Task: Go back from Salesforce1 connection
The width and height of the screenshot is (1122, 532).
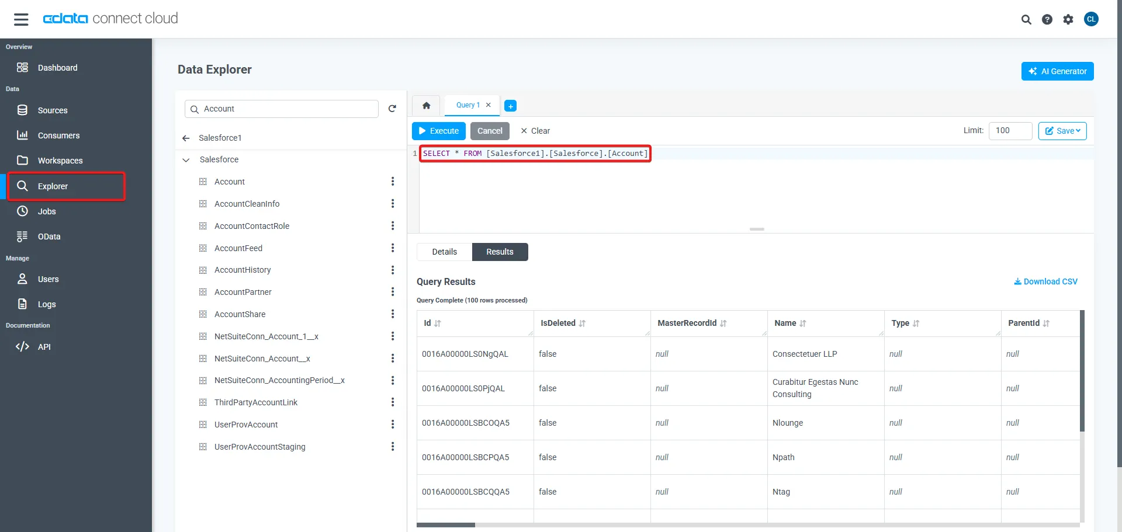Action: point(186,138)
